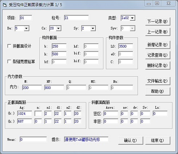Click n field in row (h:)
Viewport: 178px width, 154px height.
pos(38,121)
